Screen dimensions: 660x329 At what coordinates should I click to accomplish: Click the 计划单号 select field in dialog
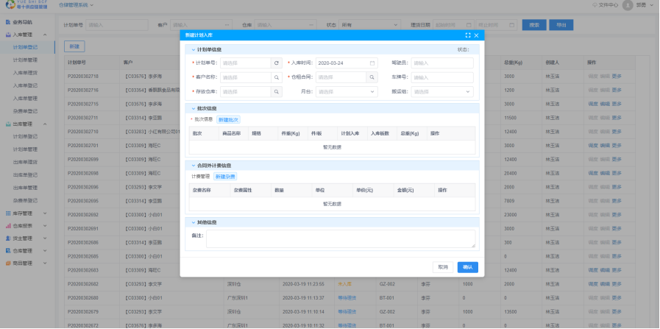[x=246, y=63]
